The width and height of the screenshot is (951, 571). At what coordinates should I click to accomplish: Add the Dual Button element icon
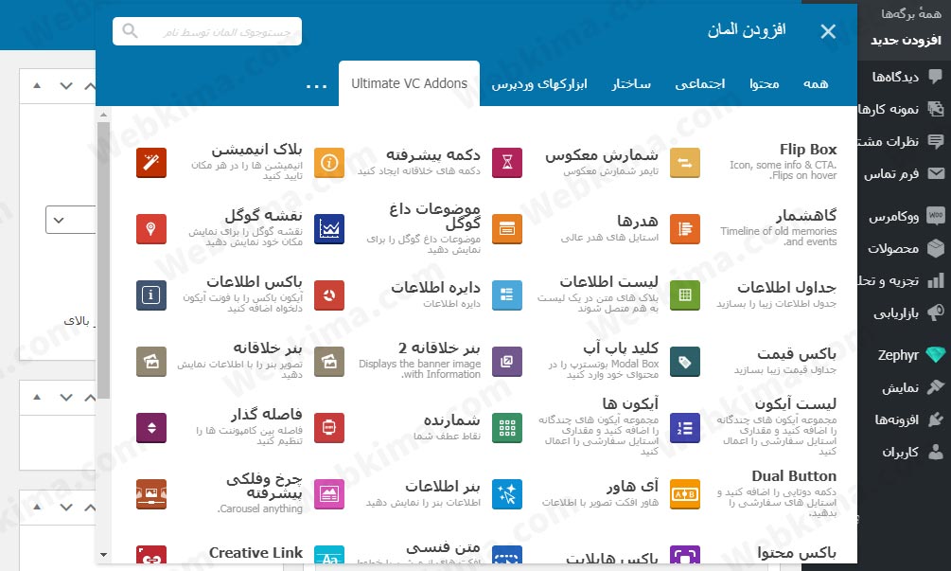pos(685,494)
